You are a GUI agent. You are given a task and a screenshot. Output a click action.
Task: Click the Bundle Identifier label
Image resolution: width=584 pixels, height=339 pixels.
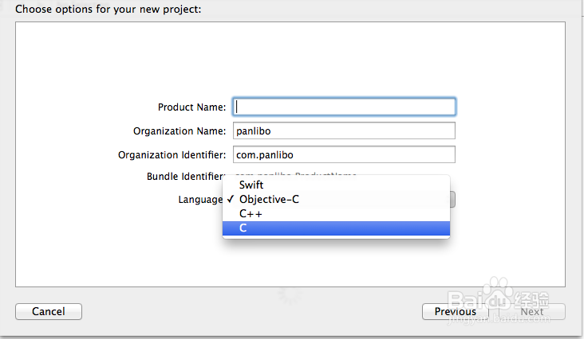(x=186, y=176)
